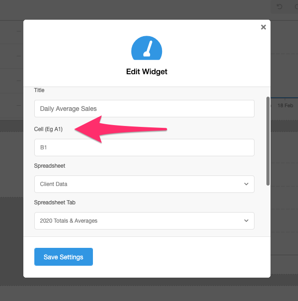Viewport: 298px width, 301px height.
Task: Select the Cell (Eg A1) label
Action: (x=49, y=129)
